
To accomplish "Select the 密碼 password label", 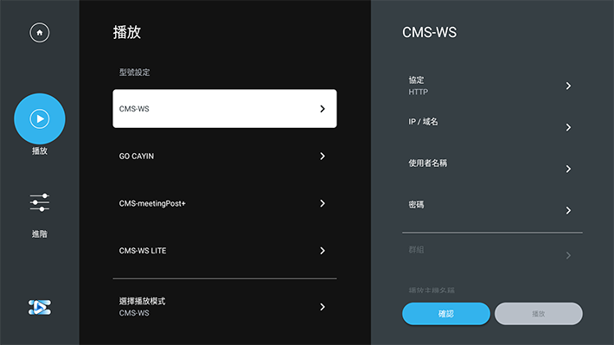I will [x=416, y=204].
